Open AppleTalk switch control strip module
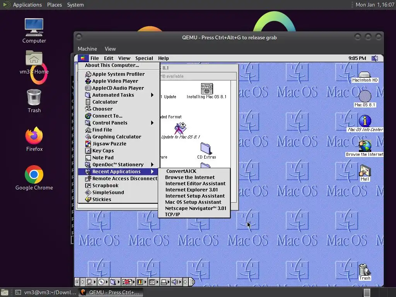Image resolution: width=396 pixels, height=297 pixels. pyautogui.click(x=91, y=282)
